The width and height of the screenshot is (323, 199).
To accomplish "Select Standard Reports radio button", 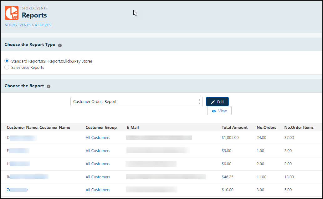I will coord(7,61).
